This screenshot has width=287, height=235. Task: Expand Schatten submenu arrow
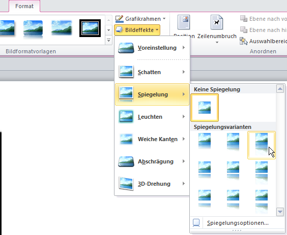[x=184, y=72]
